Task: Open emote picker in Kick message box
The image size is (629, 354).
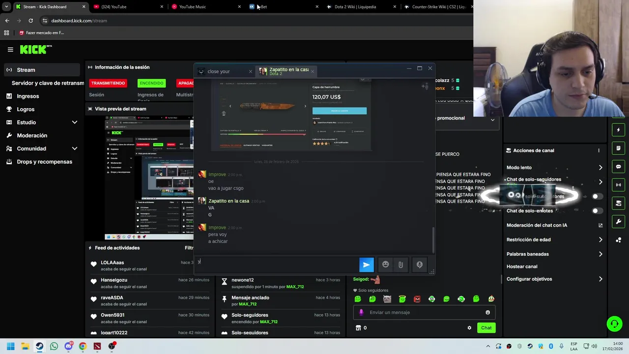Action: tap(487, 312)
